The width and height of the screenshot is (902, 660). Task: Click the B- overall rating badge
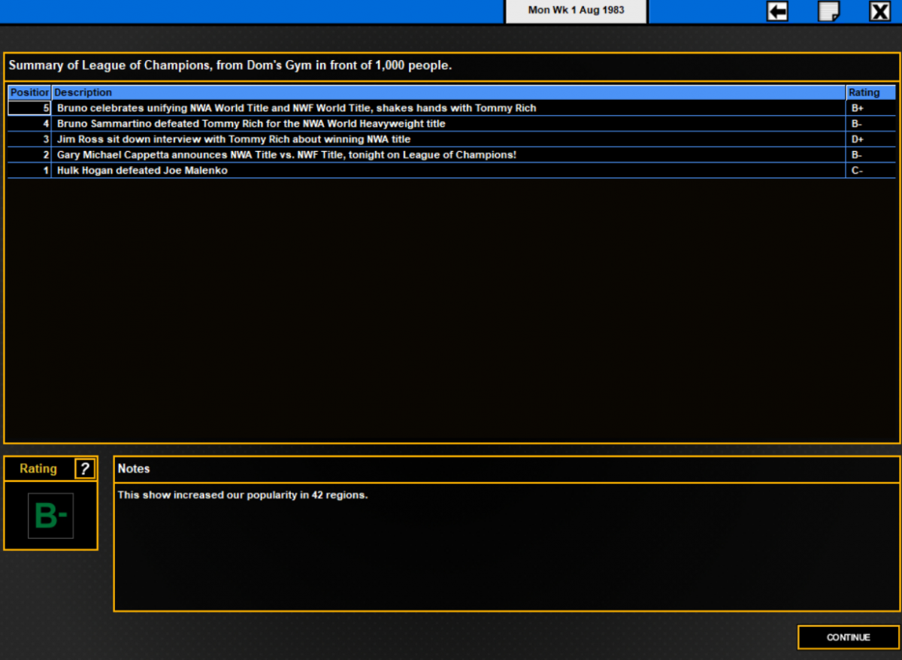(50, 516)
